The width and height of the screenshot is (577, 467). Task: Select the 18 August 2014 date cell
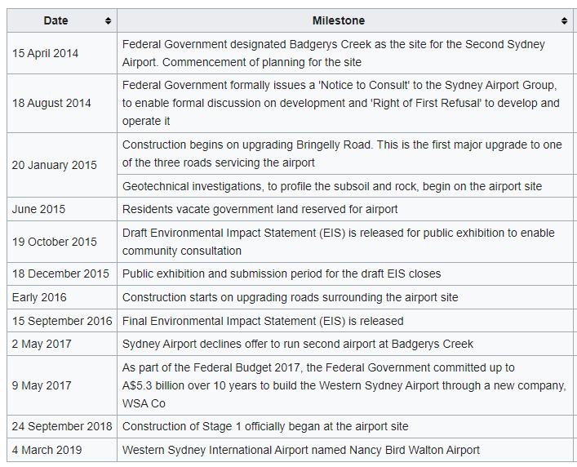click(x=51, y=103)
